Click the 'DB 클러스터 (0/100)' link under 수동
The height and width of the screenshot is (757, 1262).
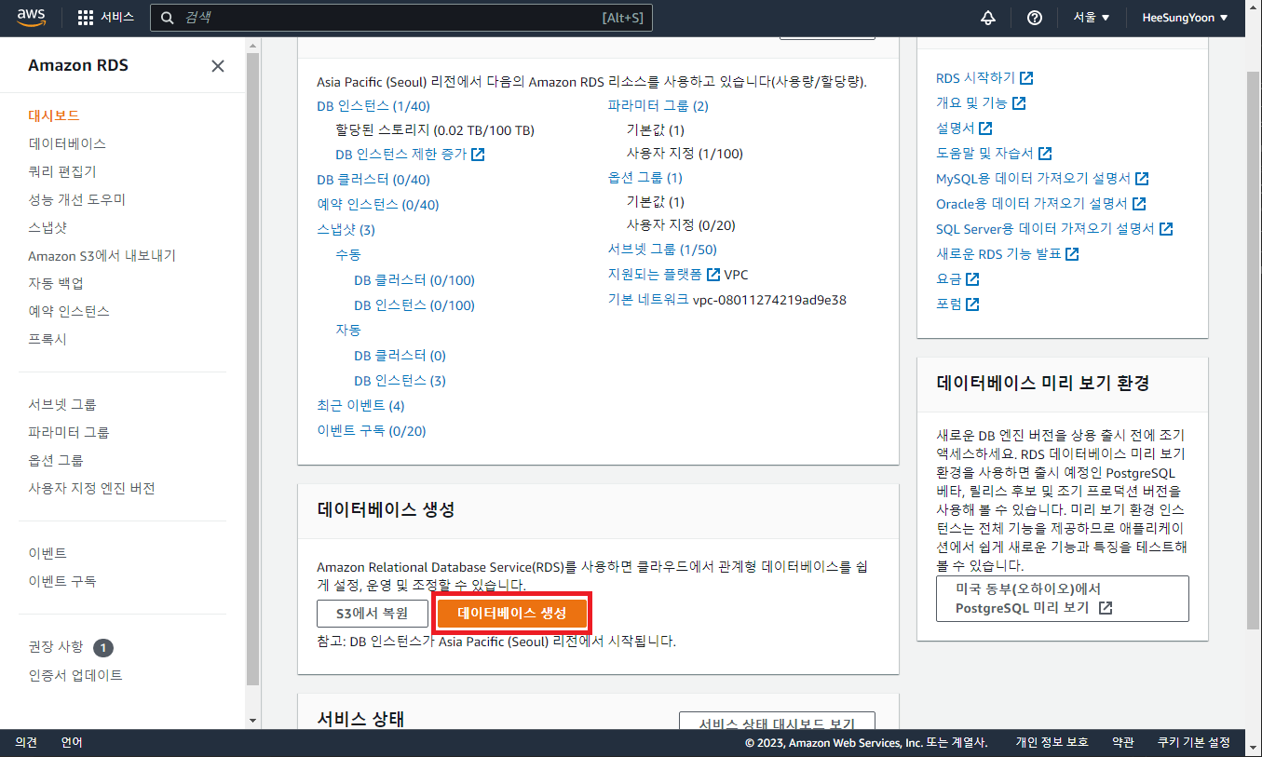(x=414, y=280)
